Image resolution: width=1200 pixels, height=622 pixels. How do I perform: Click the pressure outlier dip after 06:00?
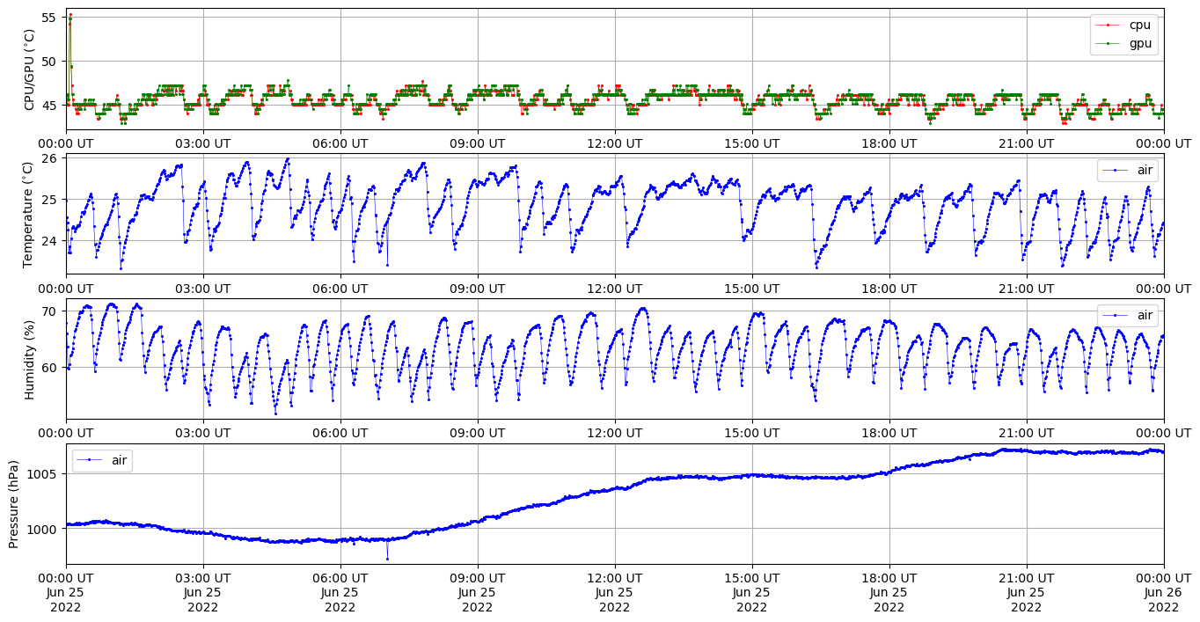(x=387, y=558)
